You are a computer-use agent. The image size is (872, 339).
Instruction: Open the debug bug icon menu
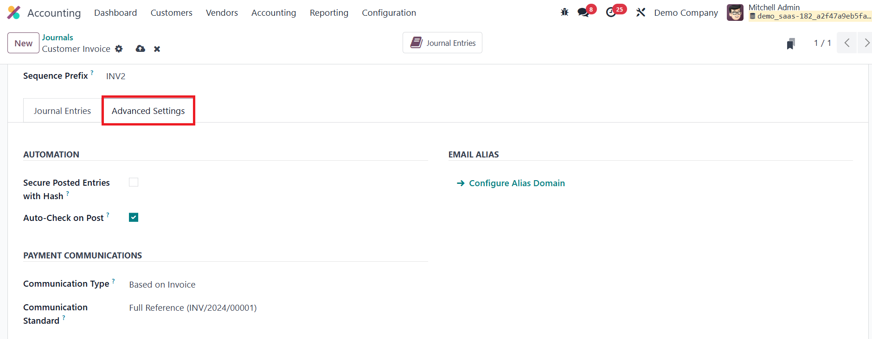[x=564, y=13]
